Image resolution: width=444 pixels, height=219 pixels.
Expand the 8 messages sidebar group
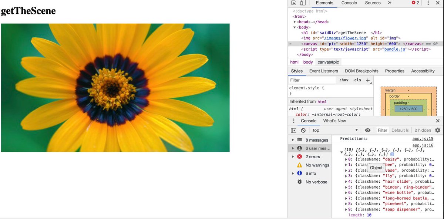pyautogui.click(x=293, y=140)
